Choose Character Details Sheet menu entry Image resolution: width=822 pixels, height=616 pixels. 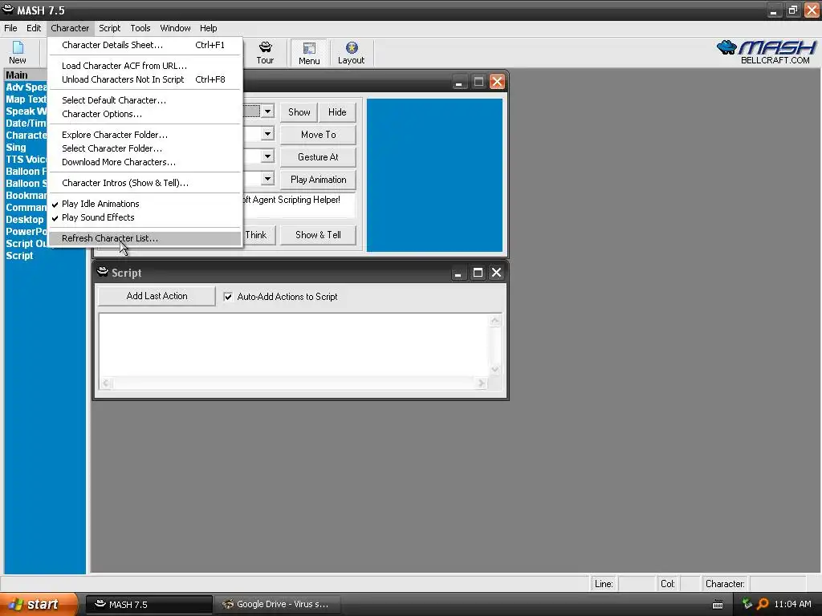click(145, 45)
